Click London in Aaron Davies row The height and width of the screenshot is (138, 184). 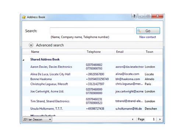(150, 67)
